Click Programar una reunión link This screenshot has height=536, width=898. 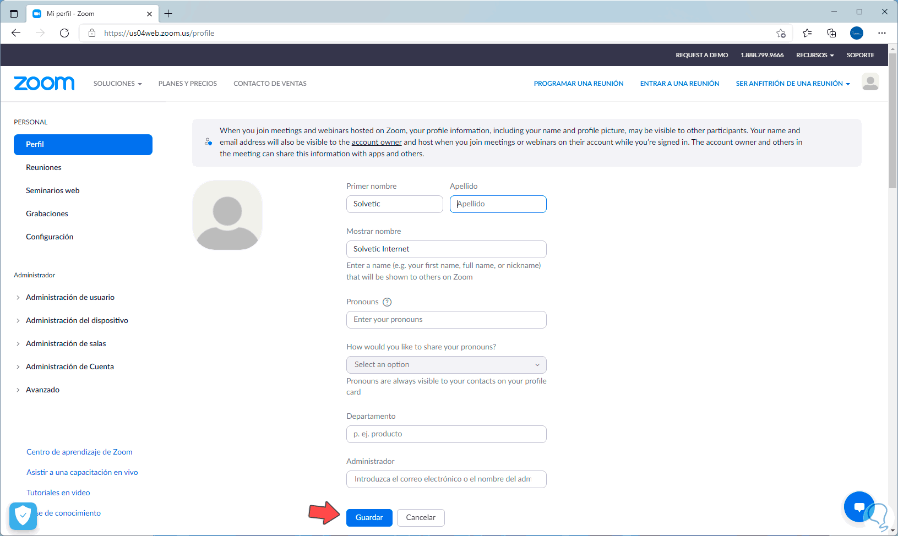(579, 84)
